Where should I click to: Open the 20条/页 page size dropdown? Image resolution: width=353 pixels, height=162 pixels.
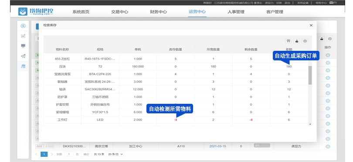(x=115, y=154)
